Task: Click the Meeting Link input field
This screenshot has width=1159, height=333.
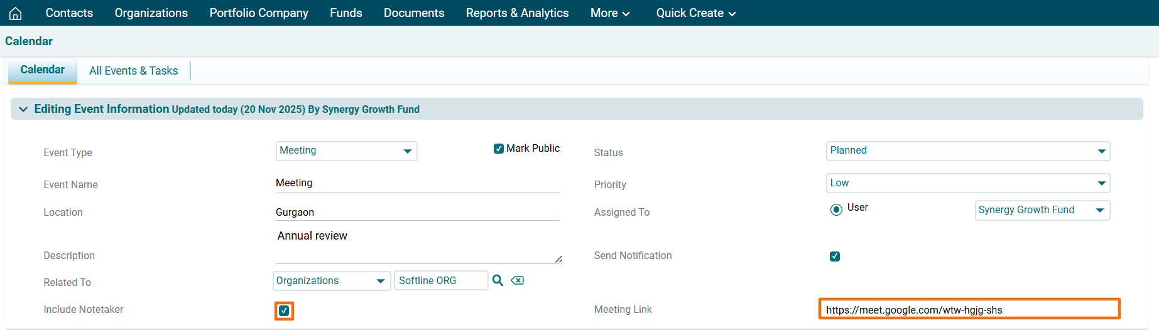Action: (969, 310)
